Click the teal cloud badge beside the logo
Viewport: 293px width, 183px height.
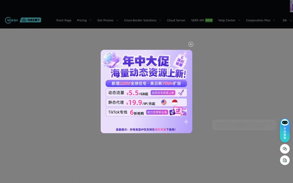31,20
